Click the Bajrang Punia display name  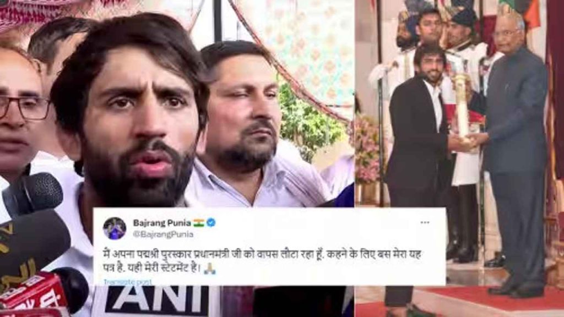tap(162, 223)
